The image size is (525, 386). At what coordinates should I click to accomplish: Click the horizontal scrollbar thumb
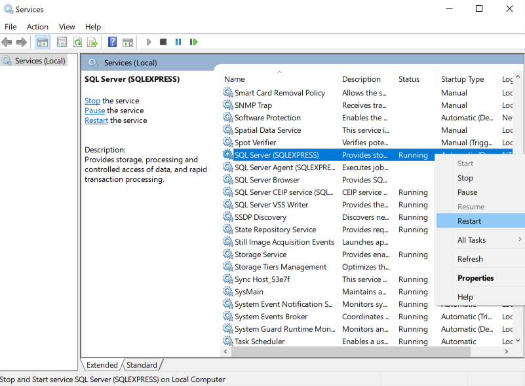[x=351, y=351]
